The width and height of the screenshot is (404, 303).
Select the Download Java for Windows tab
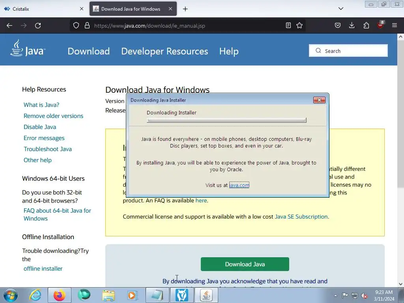coord(133,9)
